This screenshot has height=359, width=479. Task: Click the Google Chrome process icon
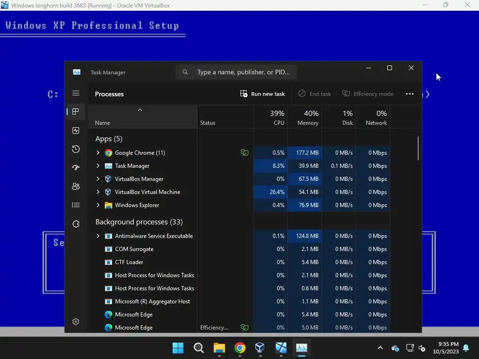tap(109, 153)
